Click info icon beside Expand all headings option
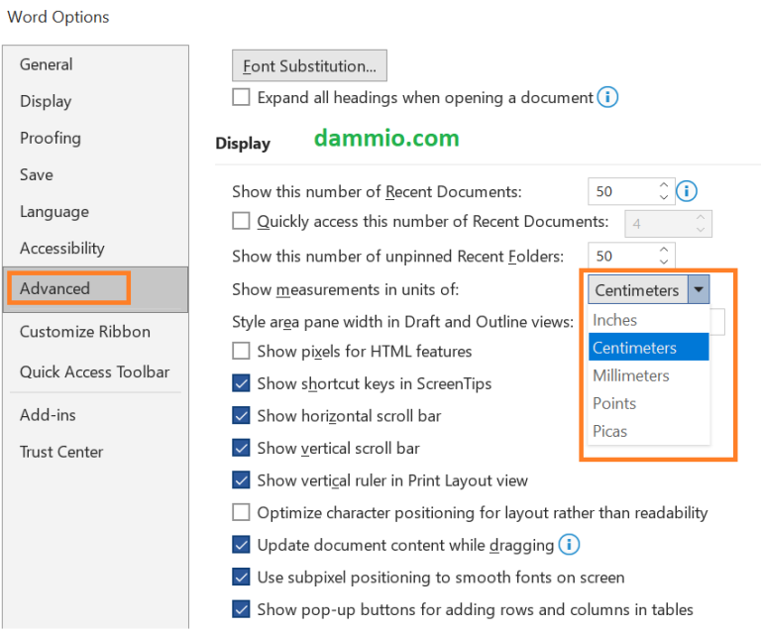 [608, 98]
